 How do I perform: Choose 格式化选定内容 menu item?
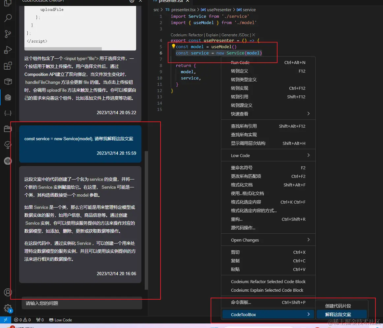[268, 202]
